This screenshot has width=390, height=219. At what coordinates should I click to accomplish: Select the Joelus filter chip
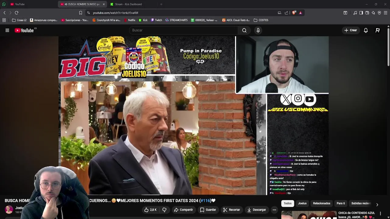tap(302, 203)
